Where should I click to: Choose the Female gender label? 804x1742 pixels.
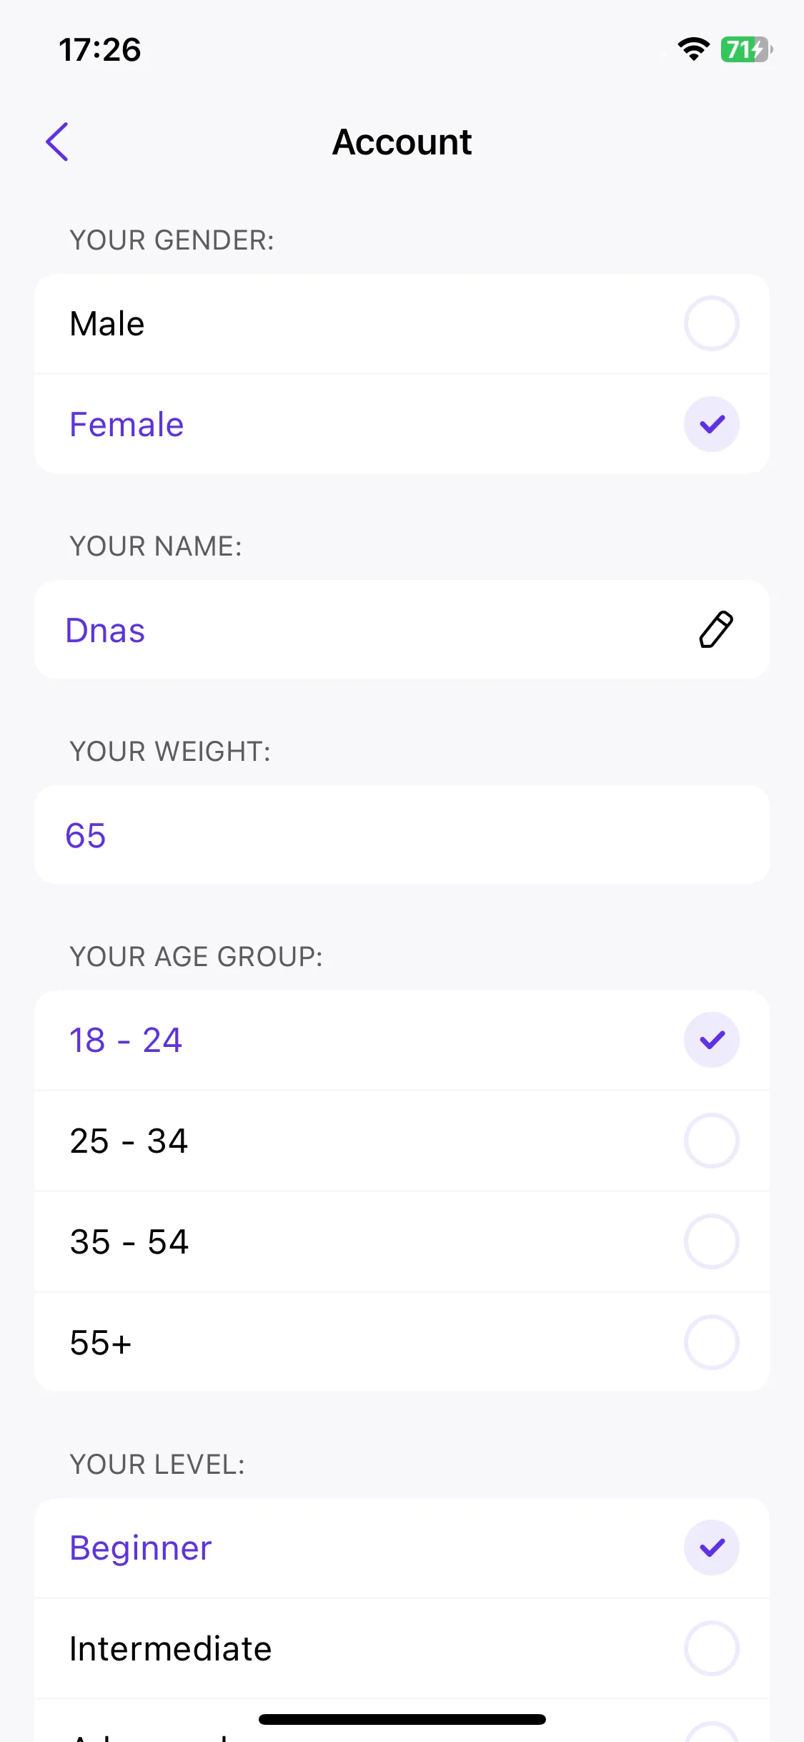[x=126, y=424]
